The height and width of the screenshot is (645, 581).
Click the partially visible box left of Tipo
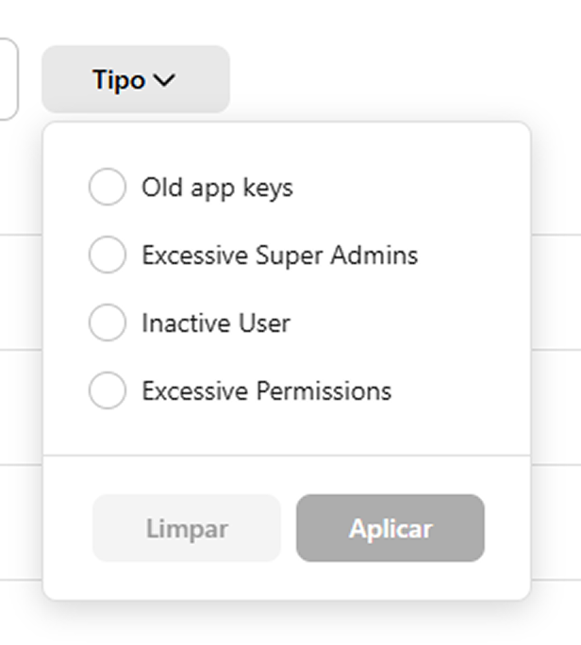(x=8, y=79)
